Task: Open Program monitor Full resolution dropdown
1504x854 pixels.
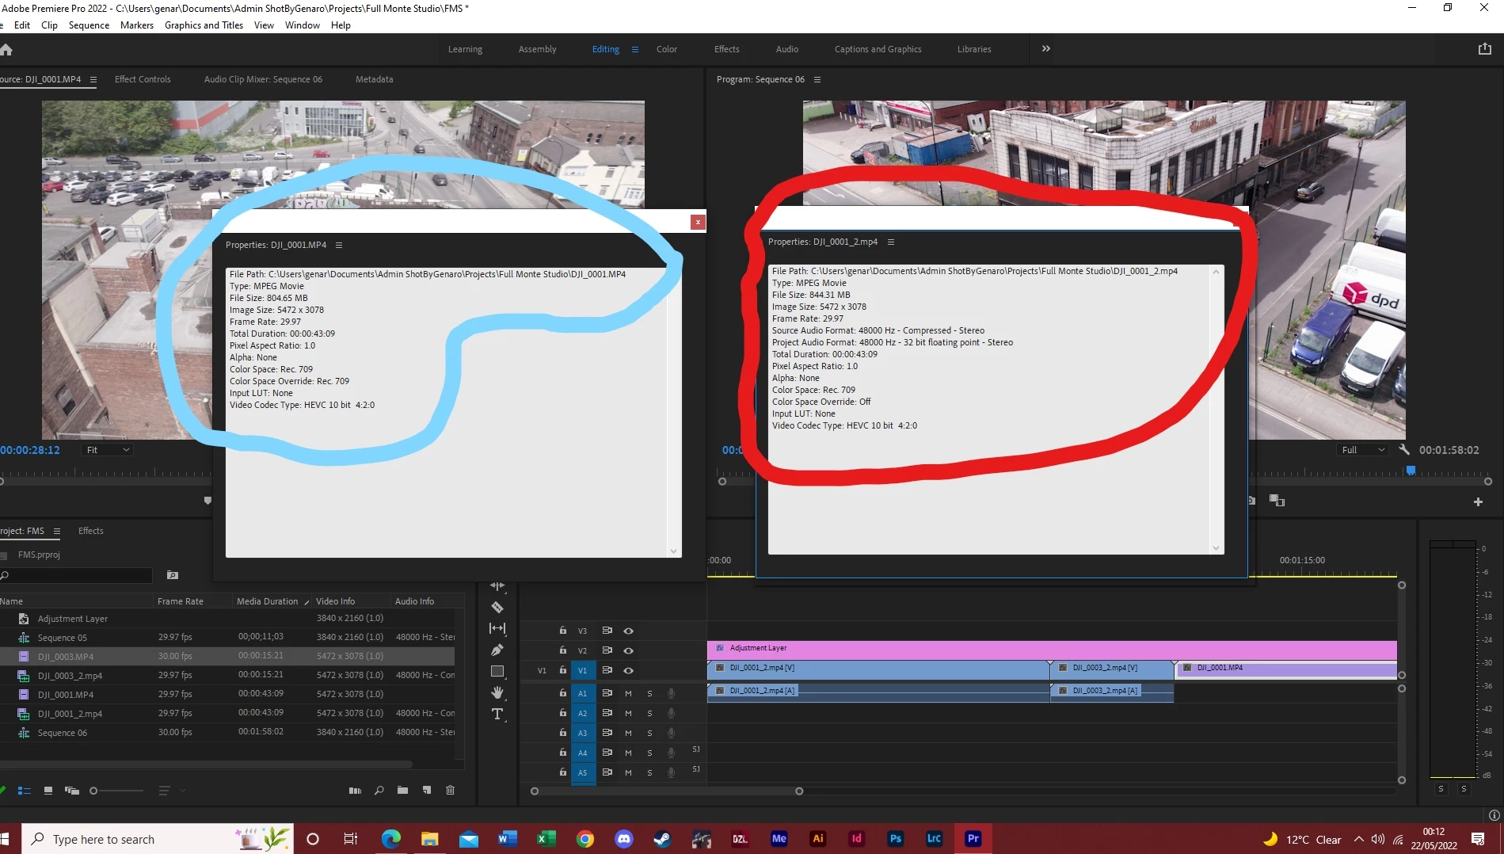Action: (1362, 450)
